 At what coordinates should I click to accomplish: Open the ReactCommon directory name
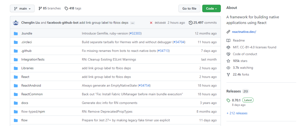pos(32,94)
